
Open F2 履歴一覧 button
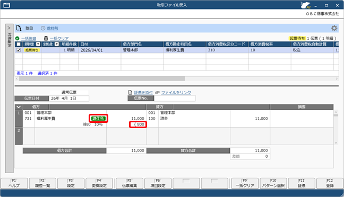click(42, 183)
